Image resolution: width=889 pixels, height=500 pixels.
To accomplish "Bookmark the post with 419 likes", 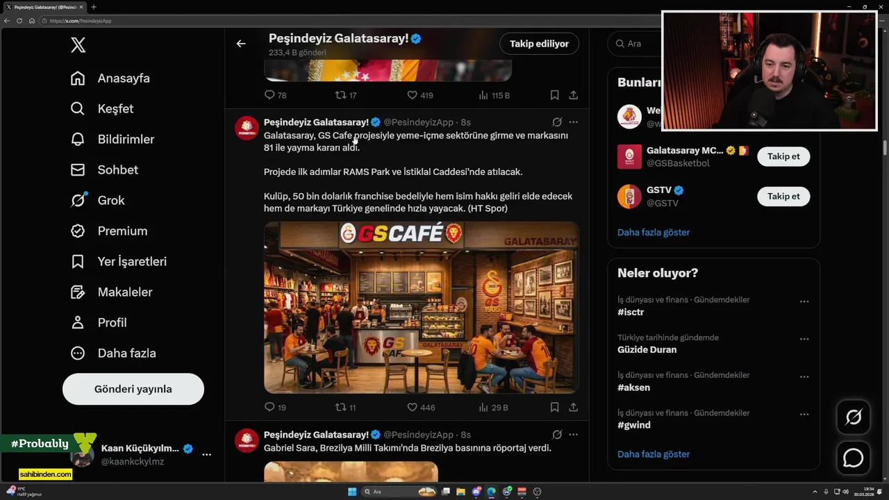I will [x=554, y=95].
